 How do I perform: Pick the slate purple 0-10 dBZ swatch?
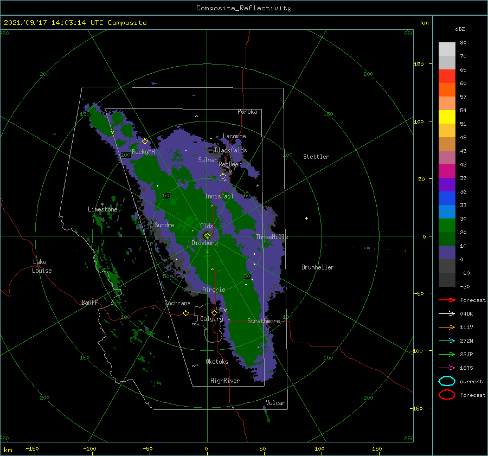click(447, 253)
